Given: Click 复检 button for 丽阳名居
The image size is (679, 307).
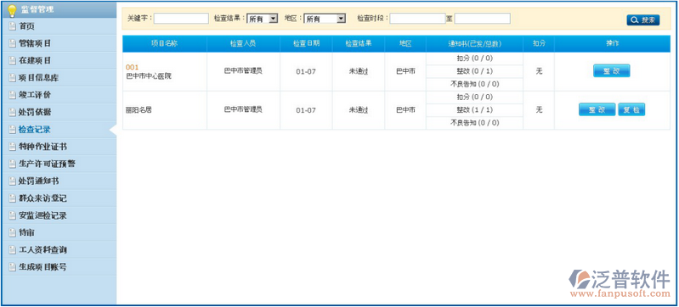Looking at the screenshot, I should pyautogui.click(x=631, y=110).
